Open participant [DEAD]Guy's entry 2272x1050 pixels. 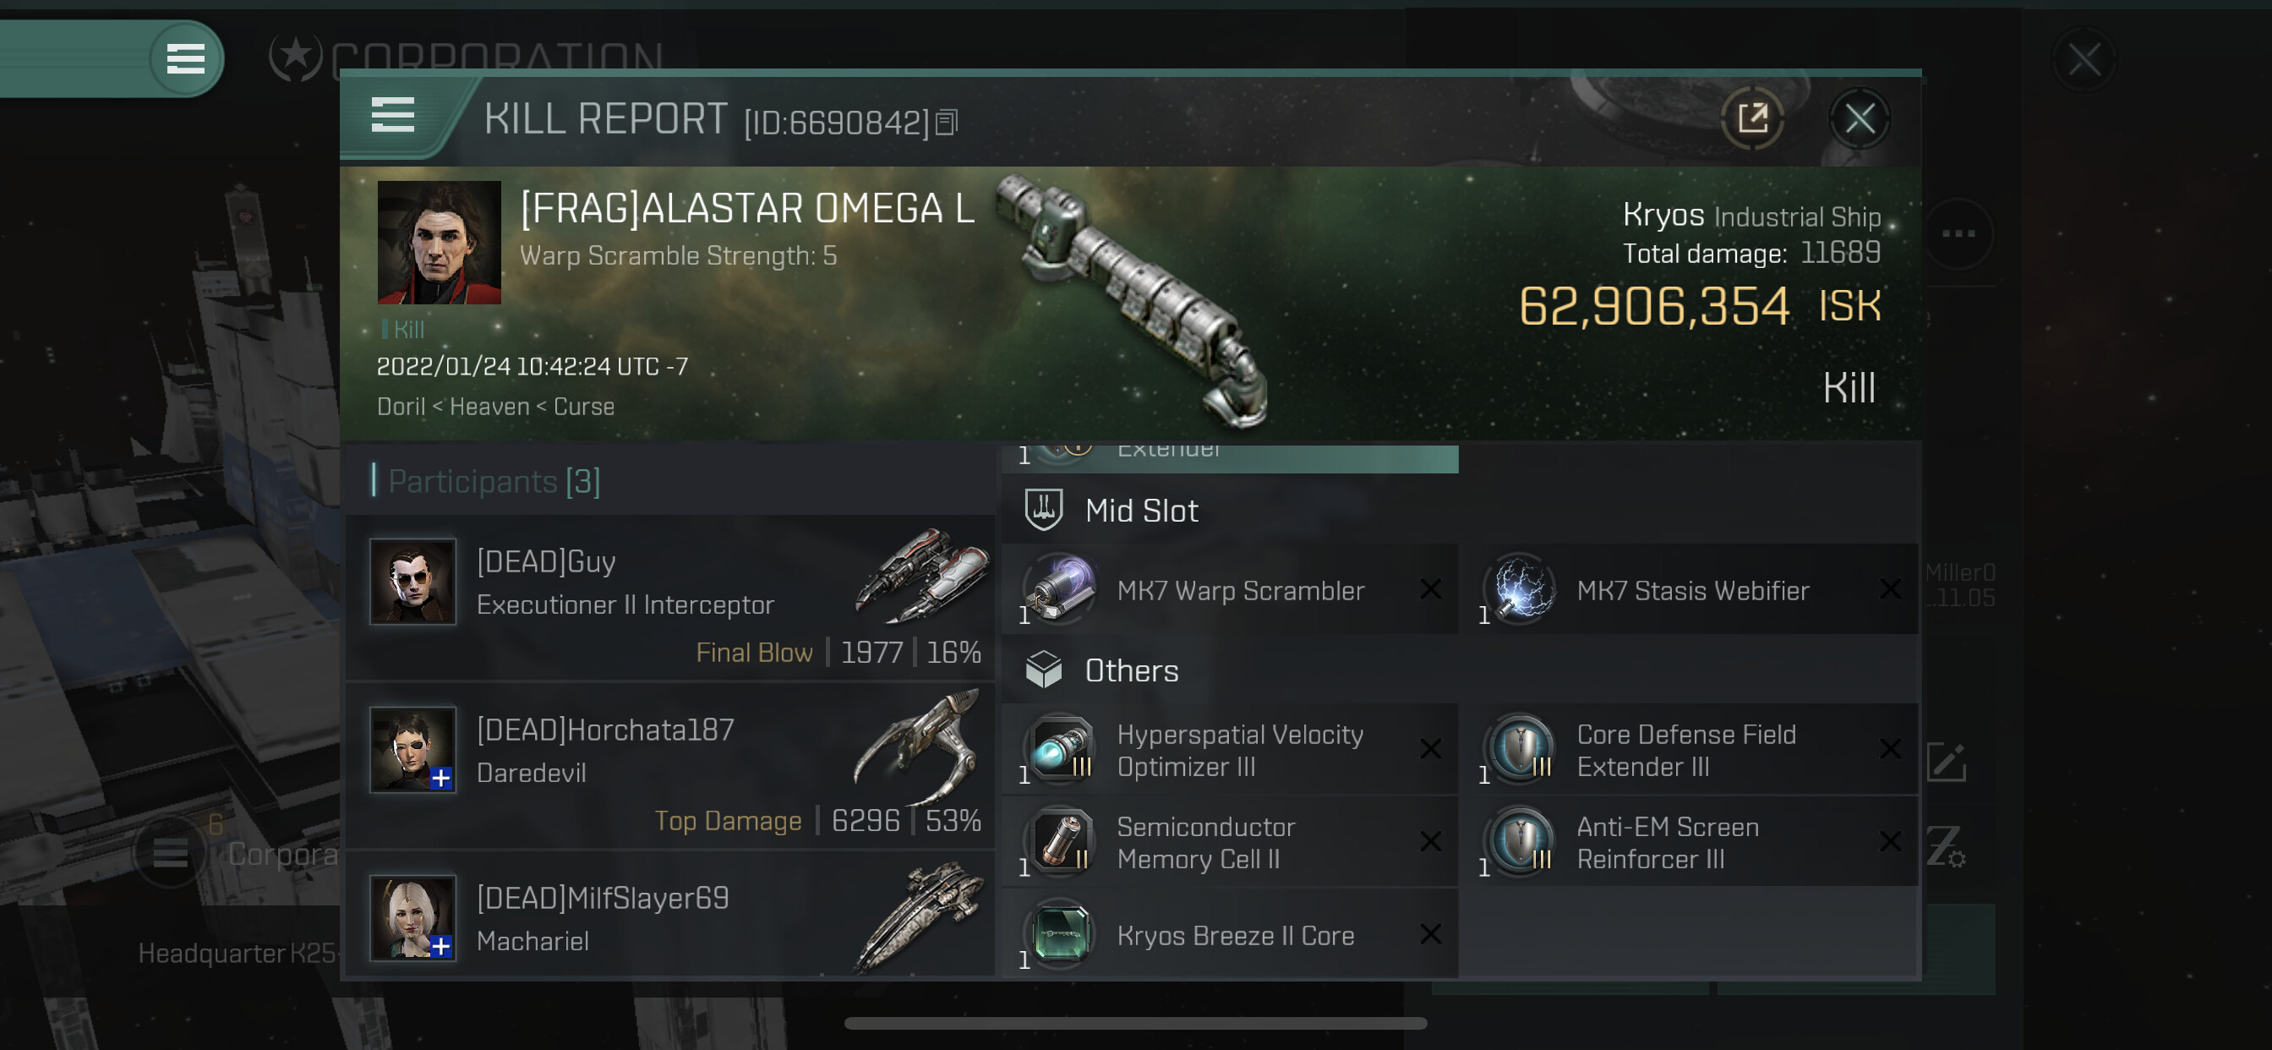coord(670,598)
